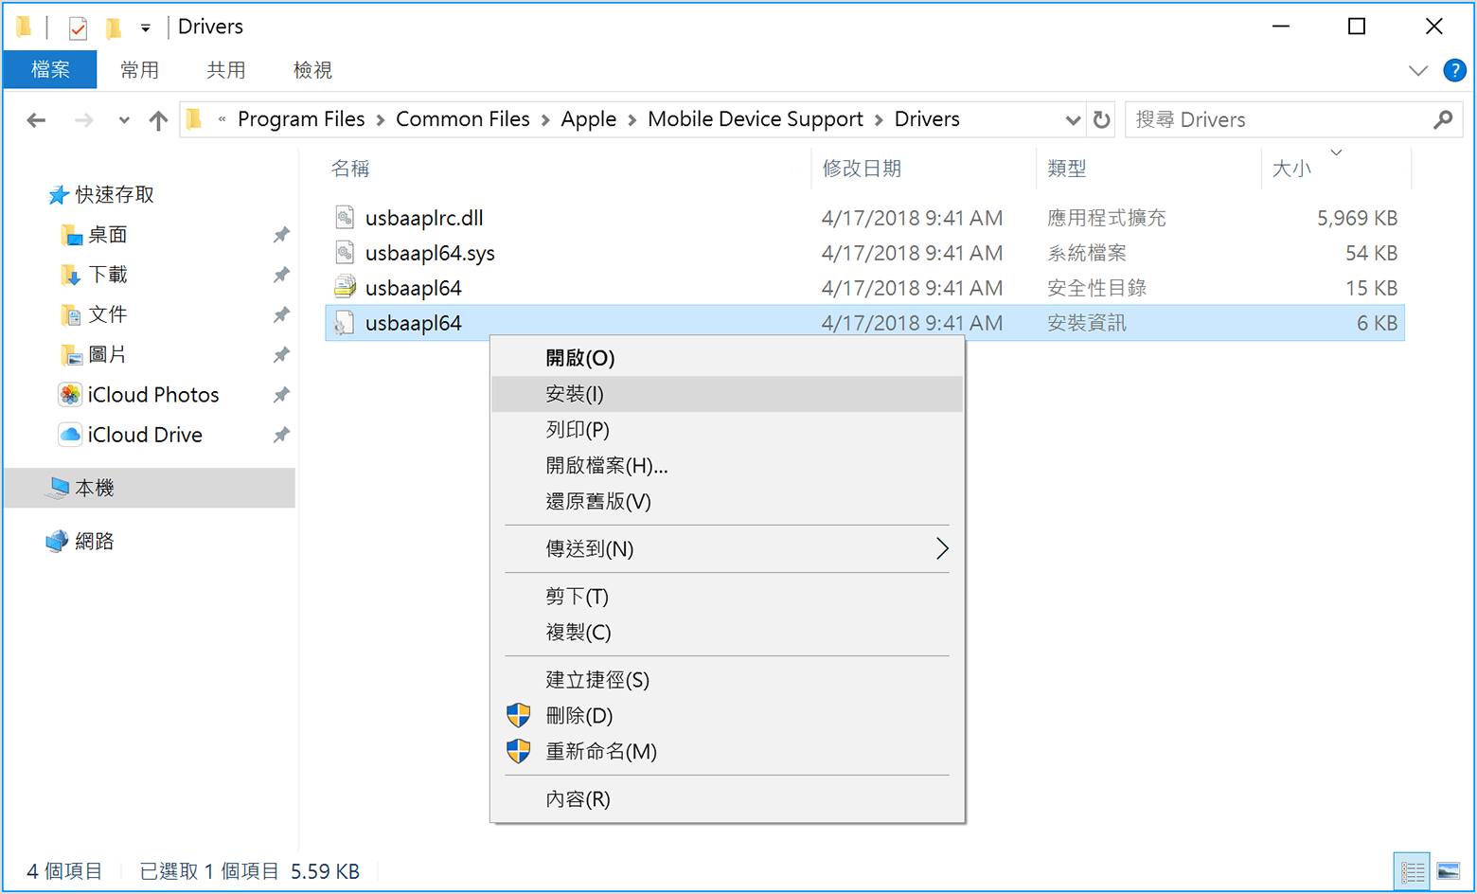Choose 開啟(O) from the context menu
The image size is (1477, 894).
coord(727,358)
